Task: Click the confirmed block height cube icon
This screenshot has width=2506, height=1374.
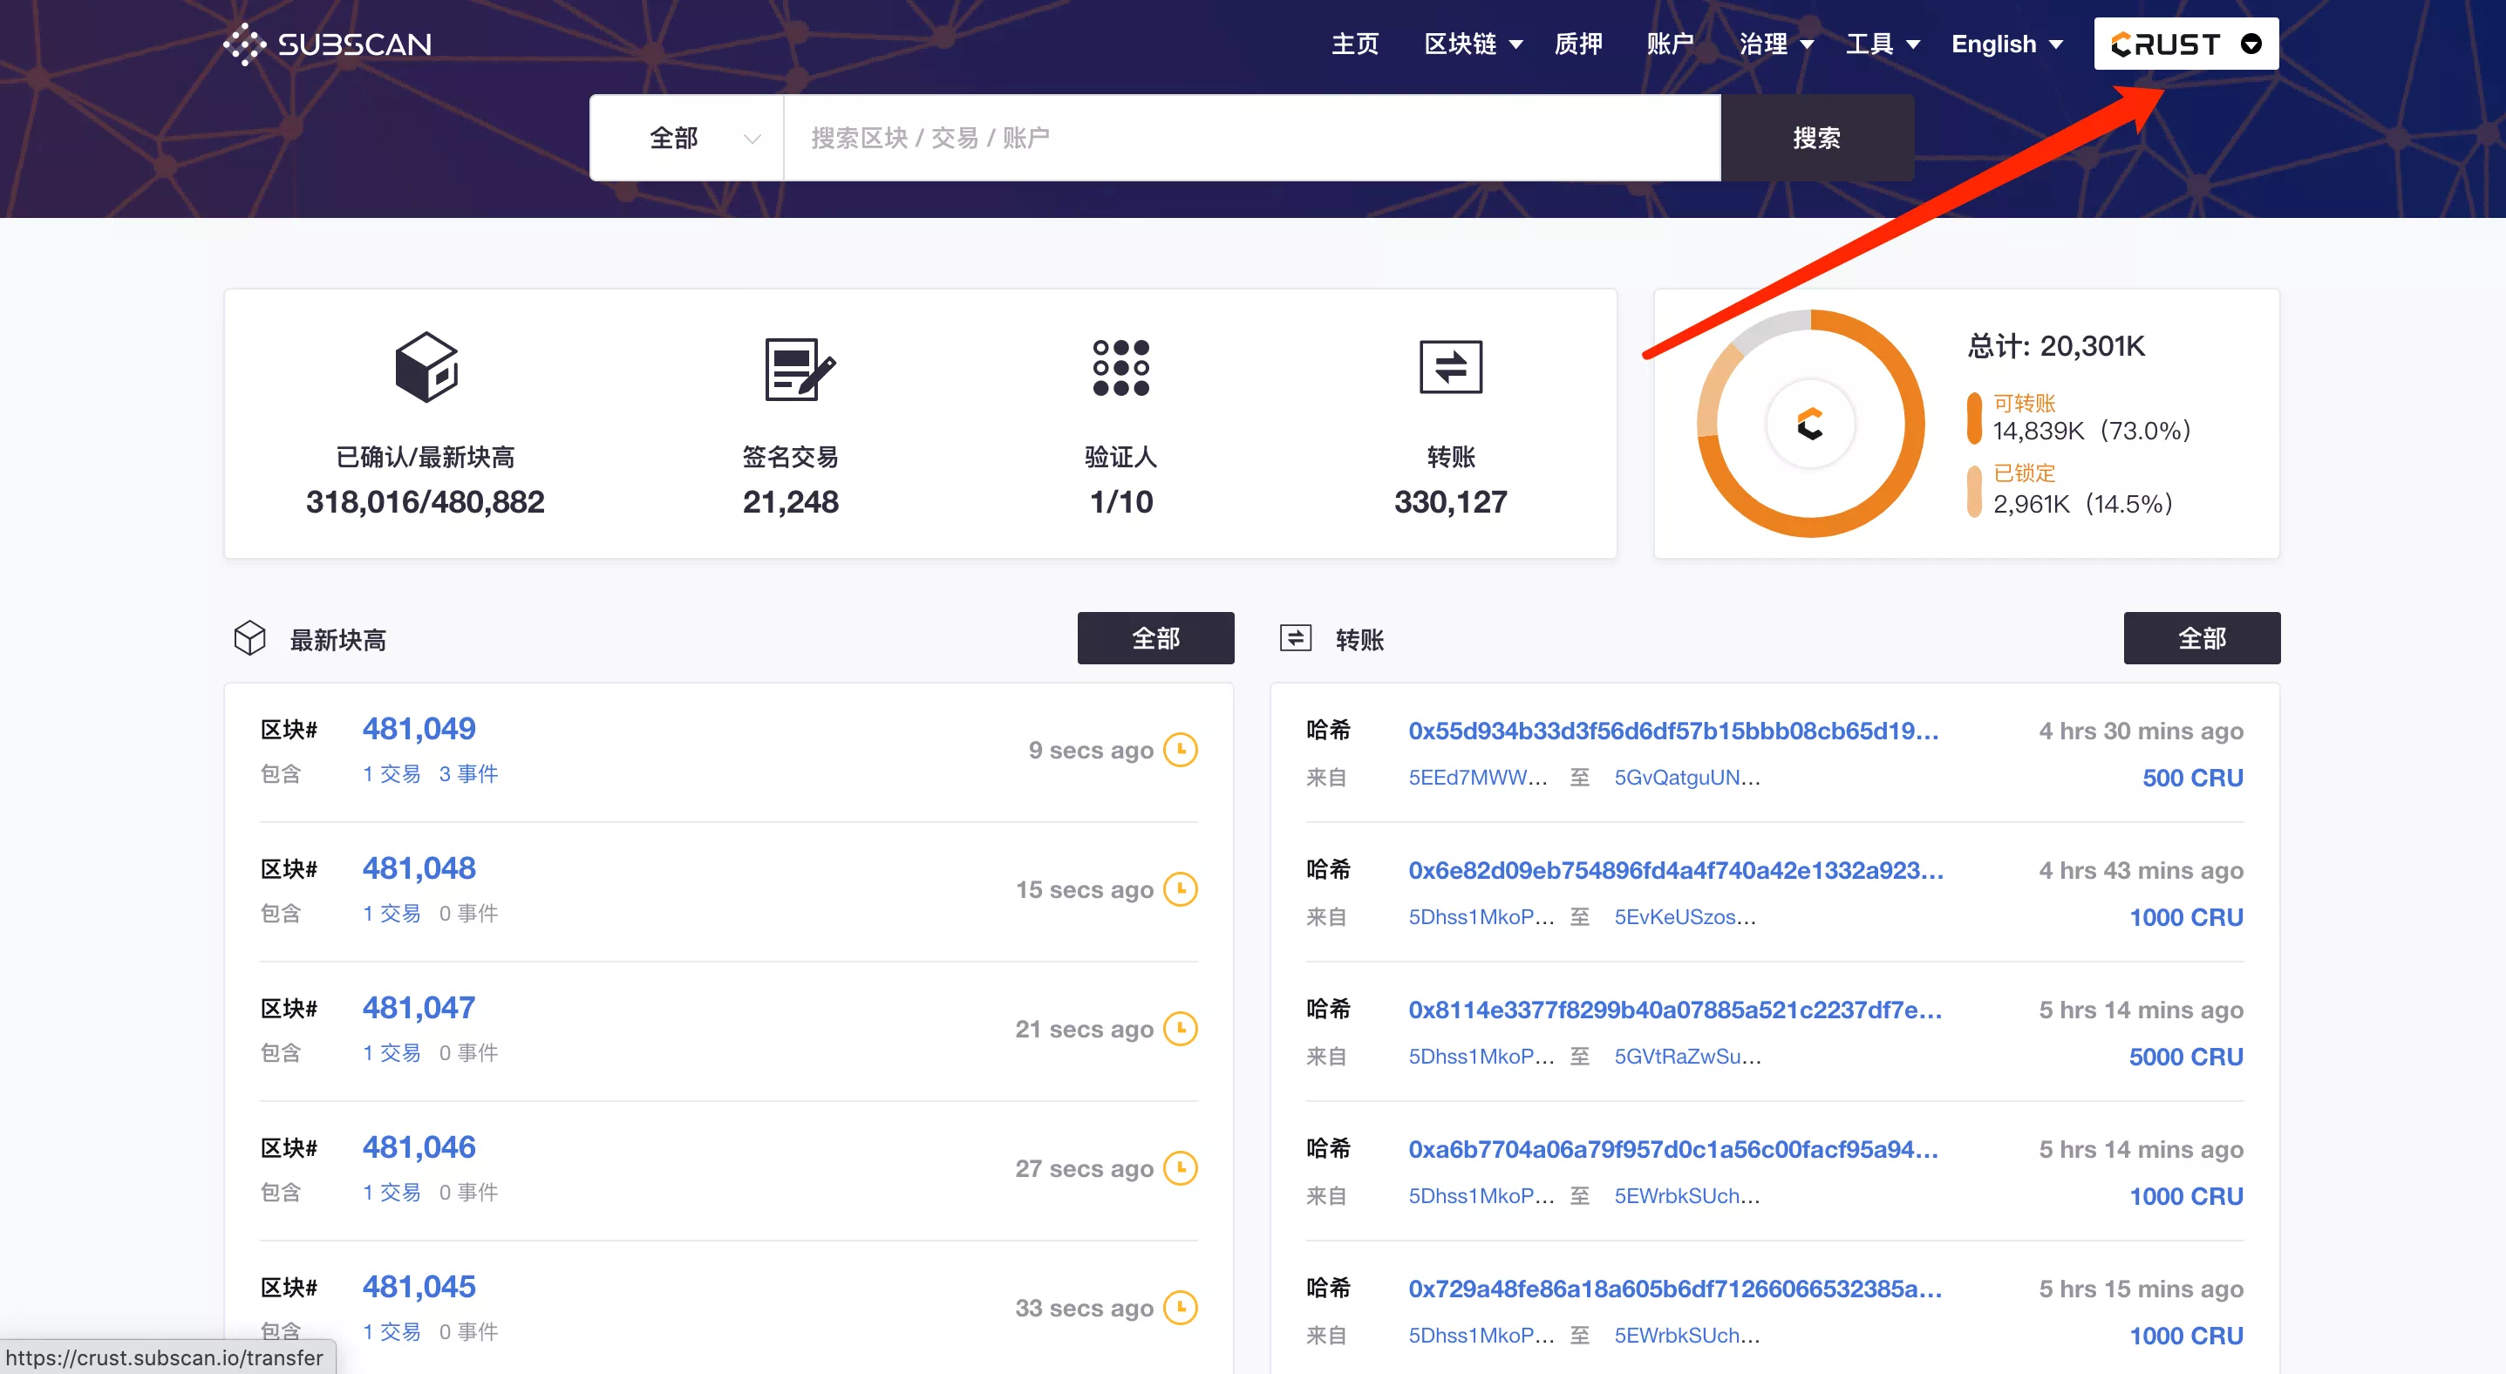Action: point(426,366)
